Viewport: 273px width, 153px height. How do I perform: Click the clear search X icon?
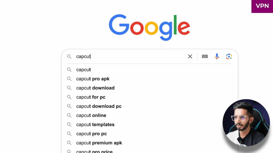coord(190,56)
